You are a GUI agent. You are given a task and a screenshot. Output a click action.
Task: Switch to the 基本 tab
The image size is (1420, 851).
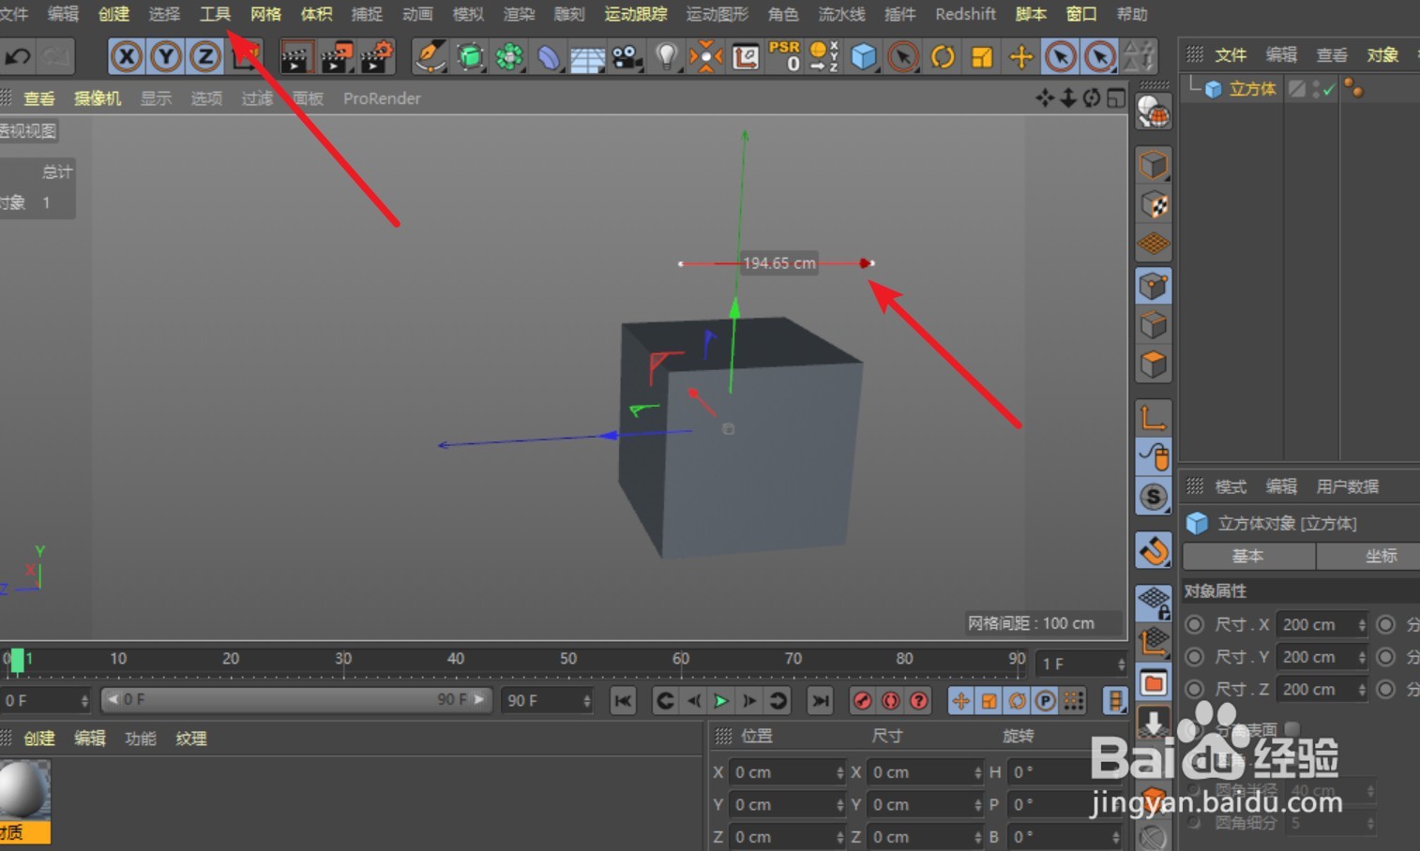coord(1248,556)
